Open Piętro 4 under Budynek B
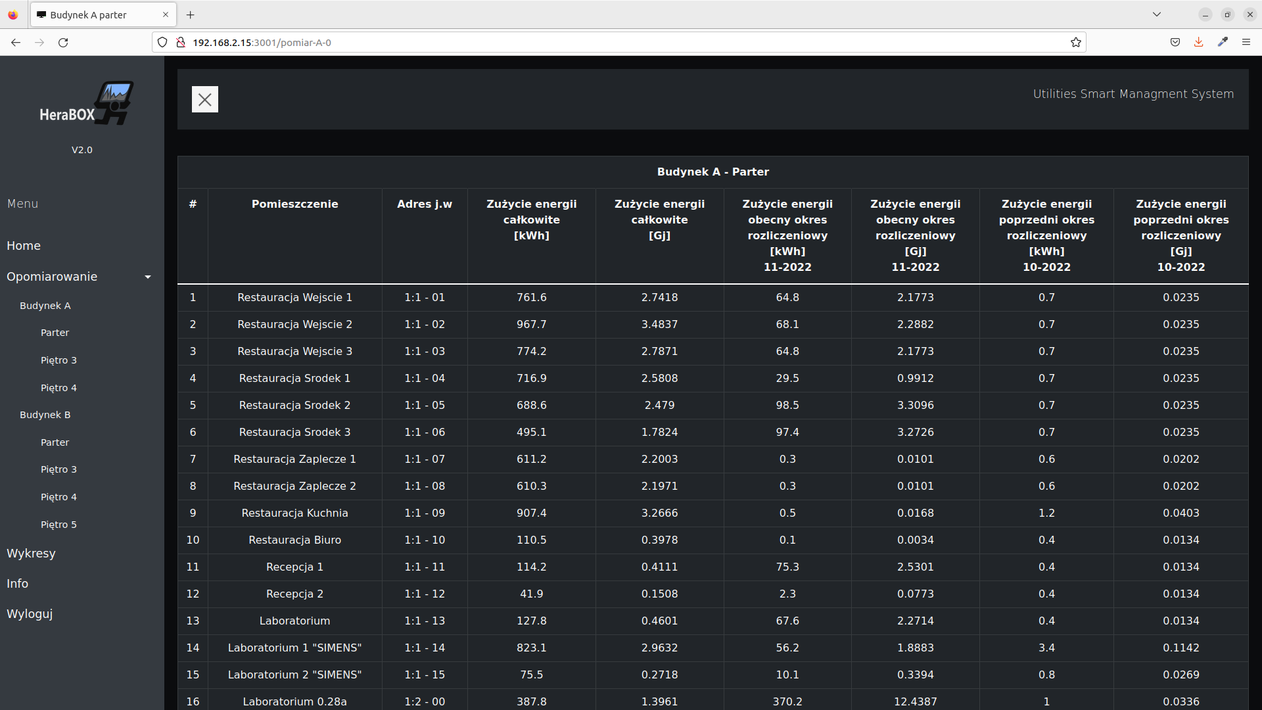This screenshot has width=1262, height=710. [x=58, y=497]
